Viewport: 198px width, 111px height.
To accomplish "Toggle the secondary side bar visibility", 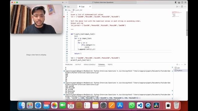I will [182, 2].
